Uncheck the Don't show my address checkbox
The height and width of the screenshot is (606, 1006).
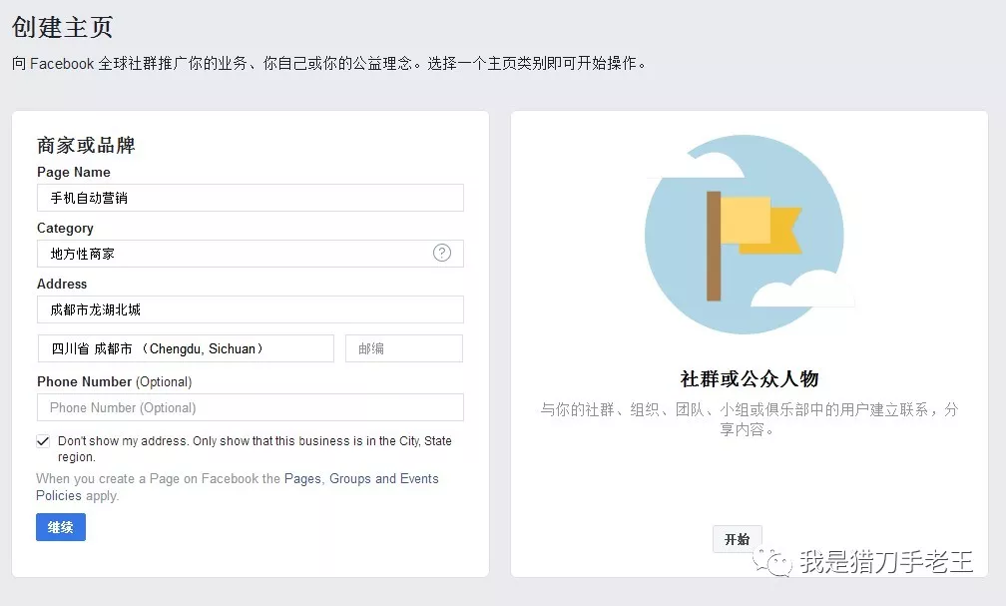pyautogui.click(x=43, y=441)
